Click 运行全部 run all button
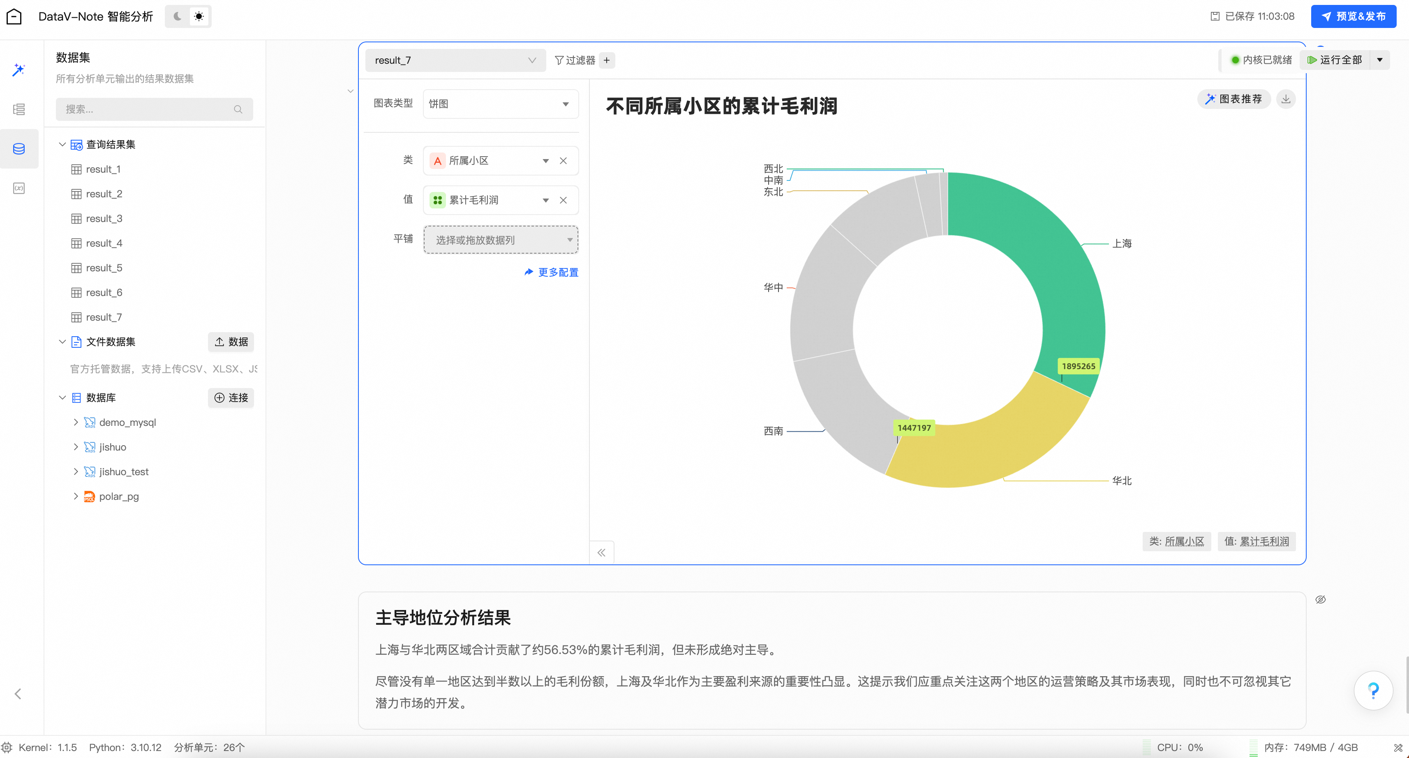Screen dimensions: 1409x758 point(1335,60)
